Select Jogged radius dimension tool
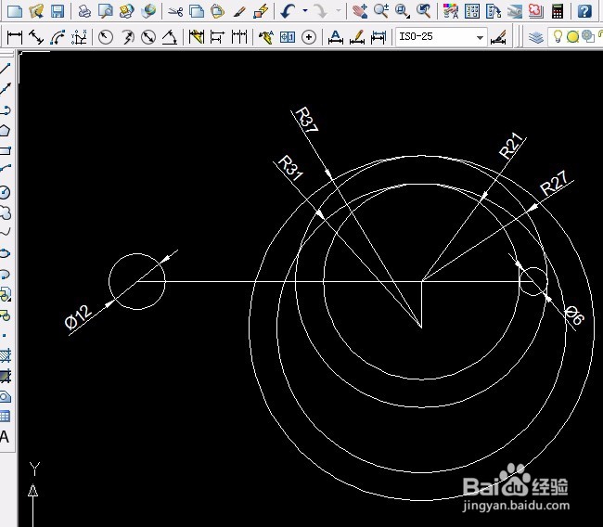 coord(127,37)
